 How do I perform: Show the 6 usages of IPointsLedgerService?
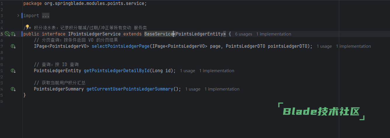(x=243, y=34)
